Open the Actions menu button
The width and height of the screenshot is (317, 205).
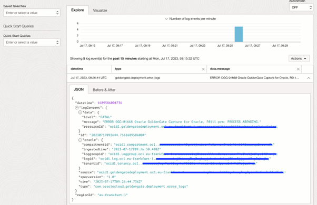pyautogui.click(x=299, y=58)
